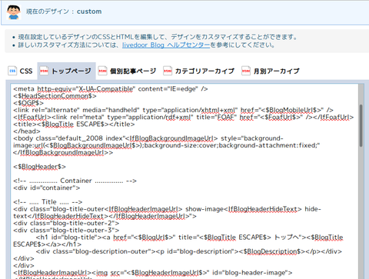Click the 月別アーカイブ HTML file icon
The width and height of the screenshot is (369, 279).
(x=246, y=71)
